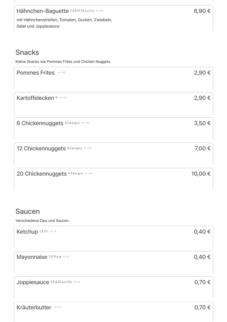Click the Saucen section heading

27,212
